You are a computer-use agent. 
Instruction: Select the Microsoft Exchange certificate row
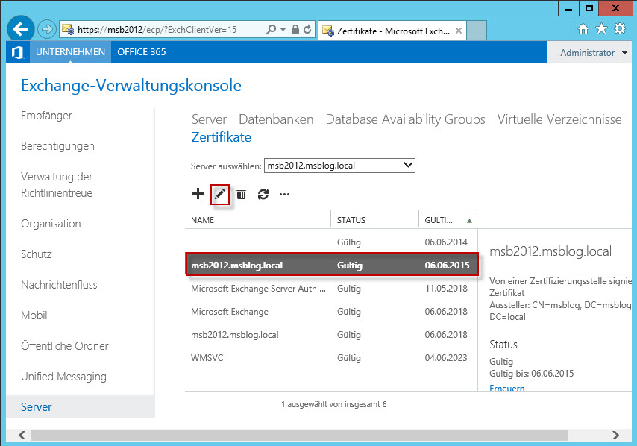point(331,312)
